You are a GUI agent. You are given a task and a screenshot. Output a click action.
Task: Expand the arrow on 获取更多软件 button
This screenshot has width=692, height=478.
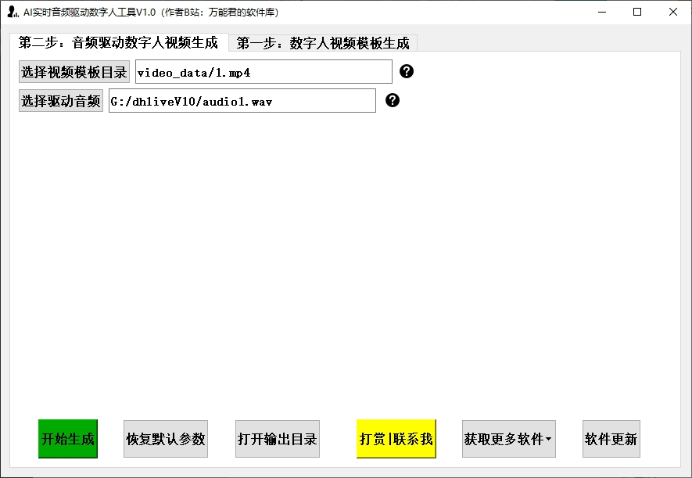point(550,439)
